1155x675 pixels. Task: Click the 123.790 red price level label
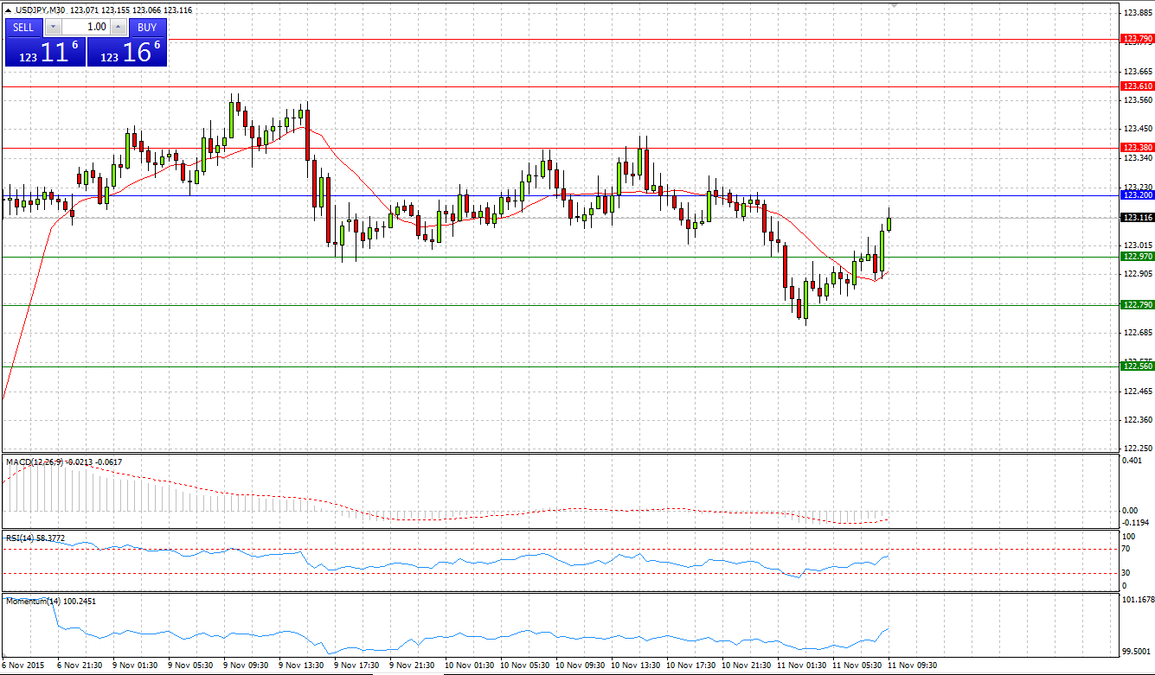tap(1137, 39)
